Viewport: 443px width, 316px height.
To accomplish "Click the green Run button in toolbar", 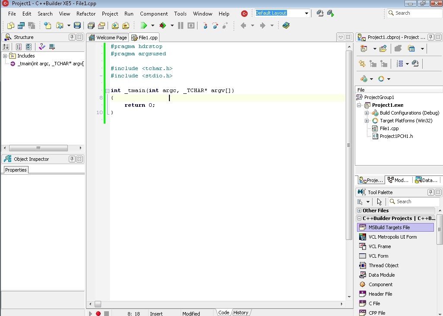I will [x=143, y=26].
